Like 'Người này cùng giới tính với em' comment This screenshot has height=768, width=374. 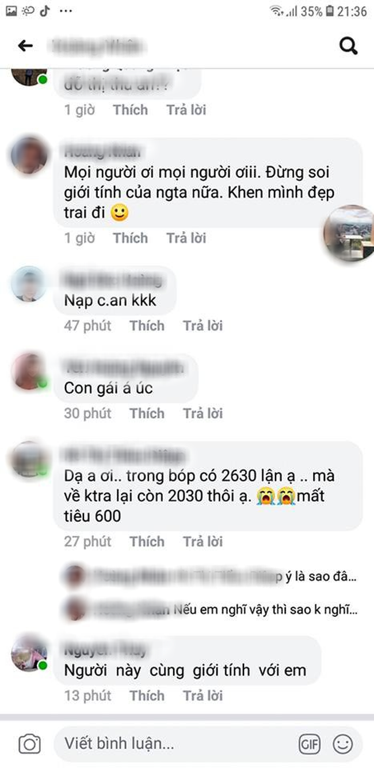pos(147,696)
